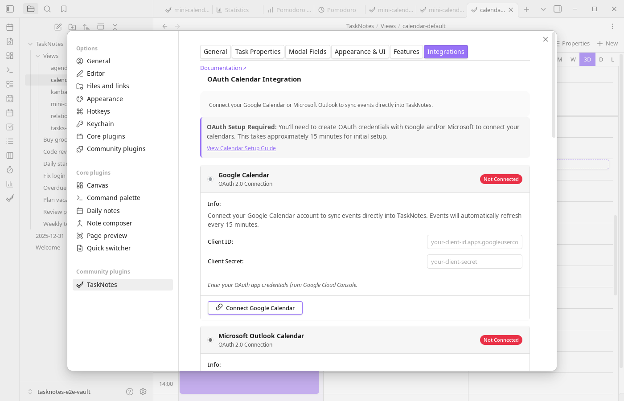Click the Client ID input field
Image resolution: width=624 pixels, height=401 pixels.
474,241
